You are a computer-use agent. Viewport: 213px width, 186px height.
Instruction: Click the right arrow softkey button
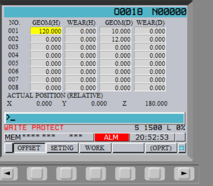coord(184,174)
